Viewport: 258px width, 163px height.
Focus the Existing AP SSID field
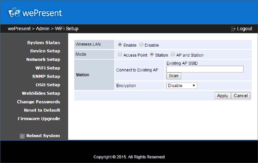205,69
